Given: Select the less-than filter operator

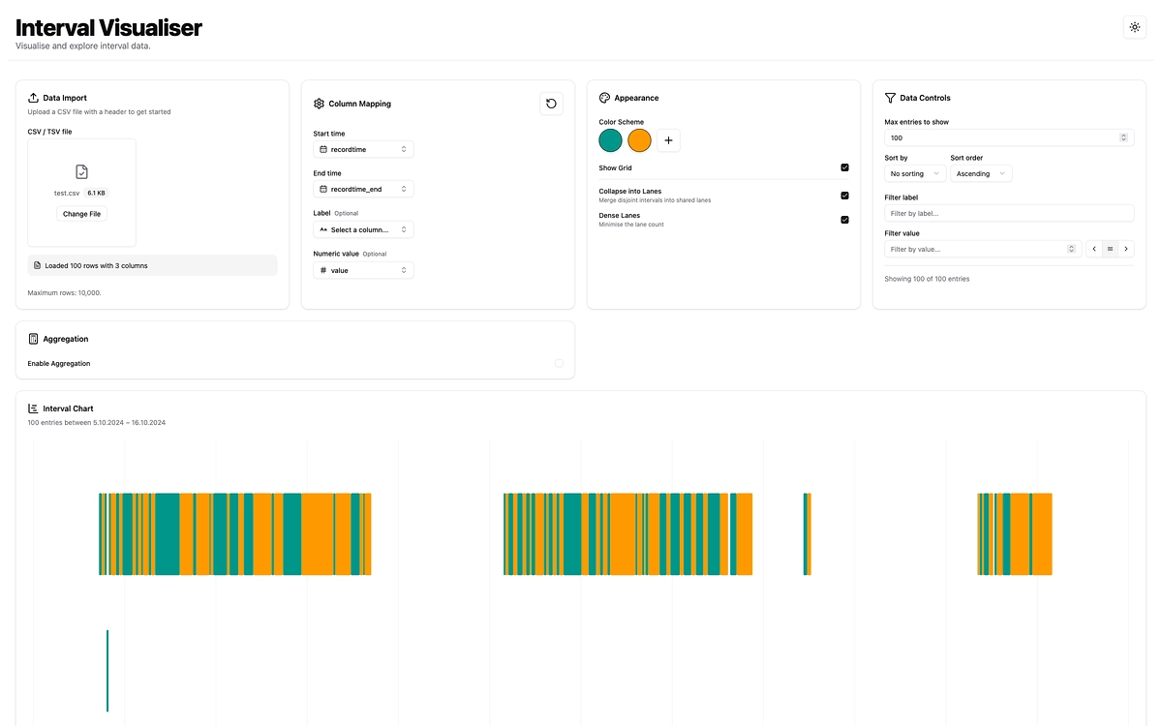Looking at the screenshot, I should [1094, 249].
